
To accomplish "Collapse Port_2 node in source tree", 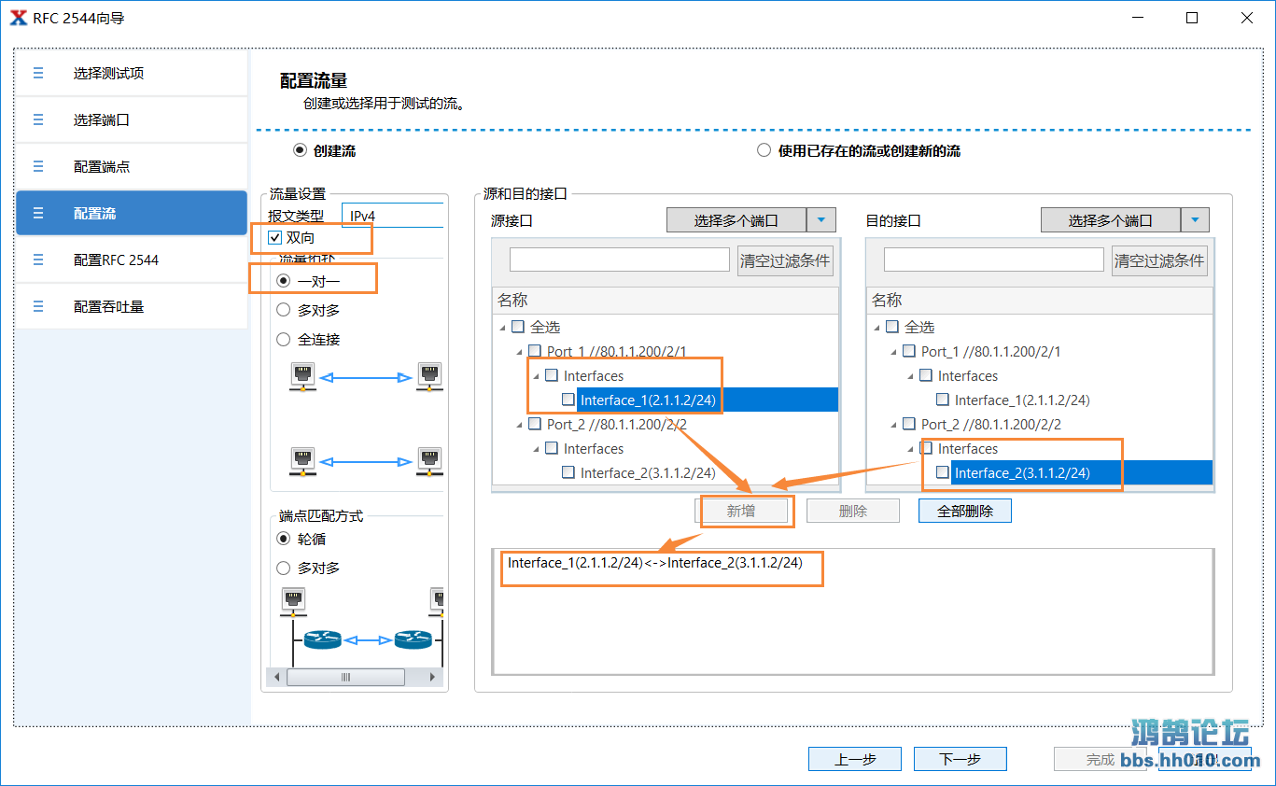I will coord(521,424).
